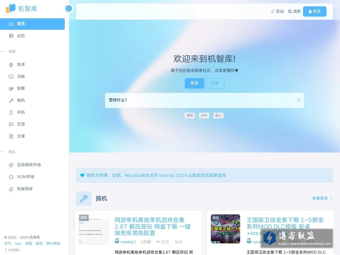This screenshot has height=255, width=340.
Task: Select the 模块 search tag
Action: (190, 116)
